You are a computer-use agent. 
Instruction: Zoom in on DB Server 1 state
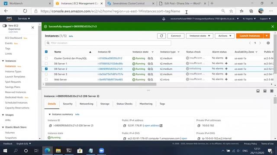(149, 64)
